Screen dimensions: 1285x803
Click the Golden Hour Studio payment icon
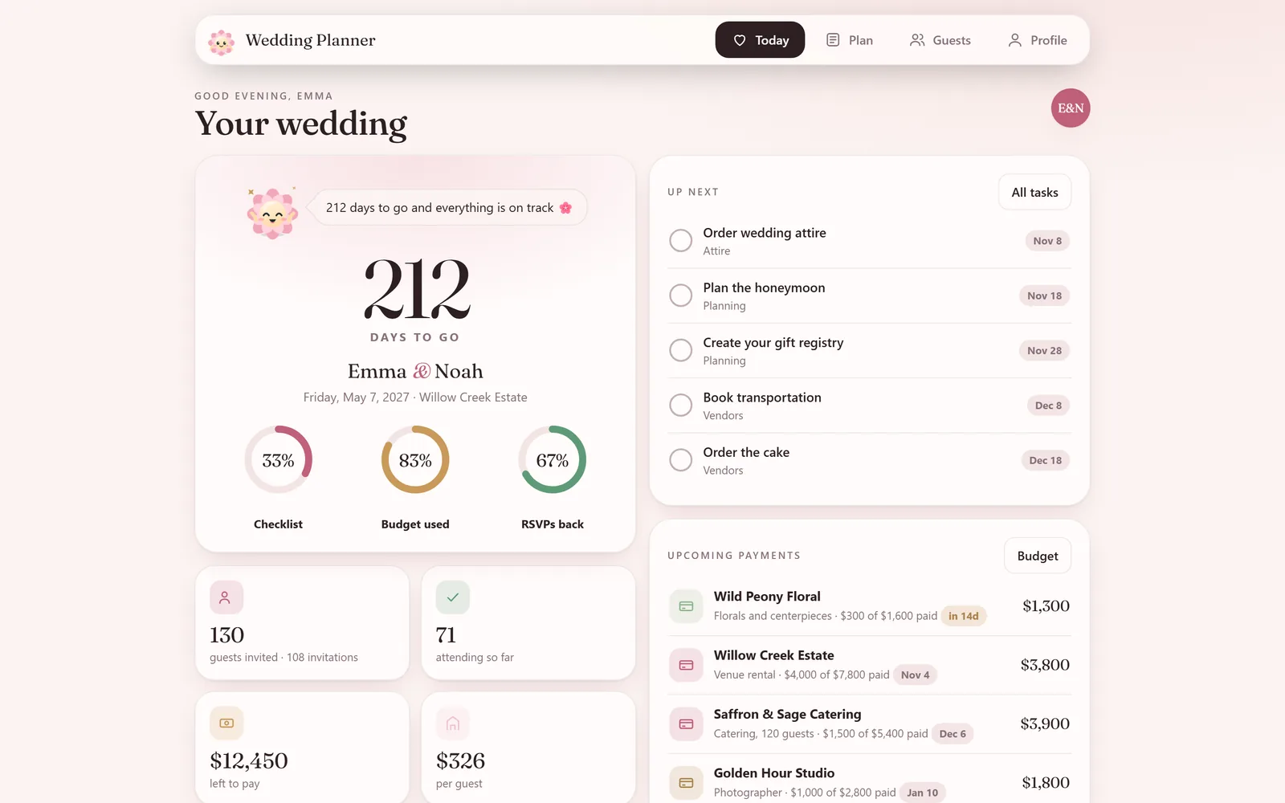(686, 782)
